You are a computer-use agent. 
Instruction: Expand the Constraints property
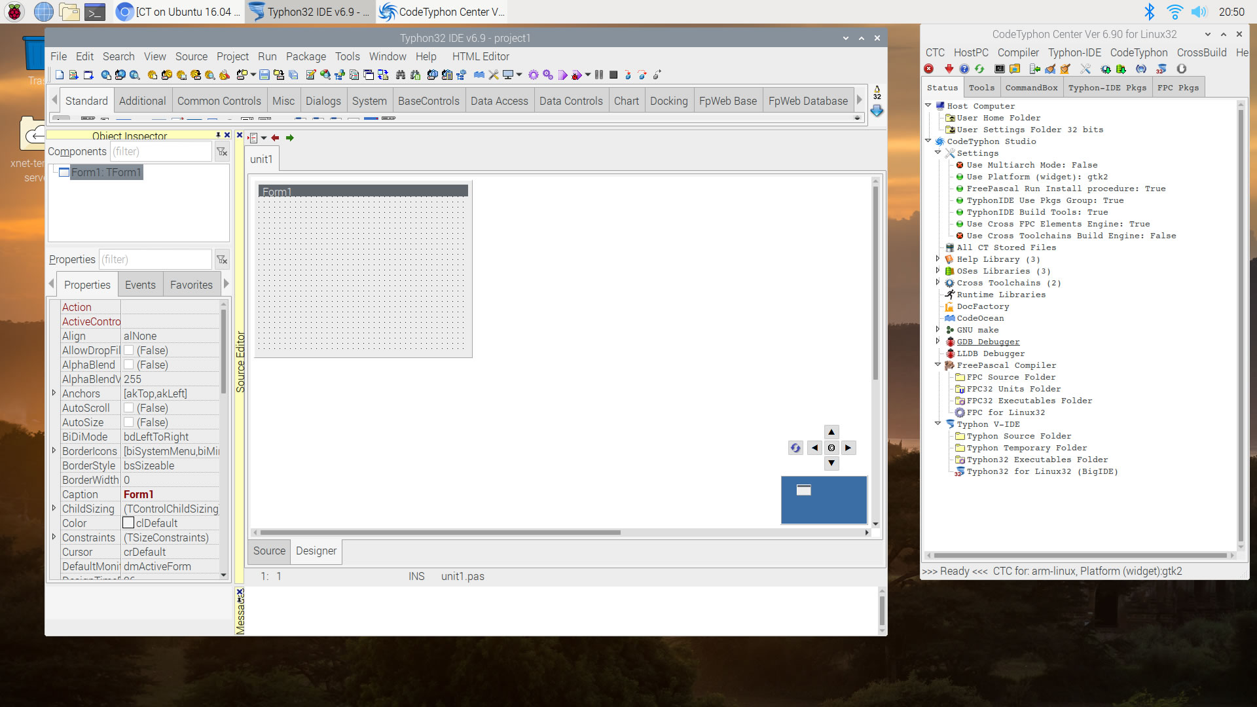[54, 537]
